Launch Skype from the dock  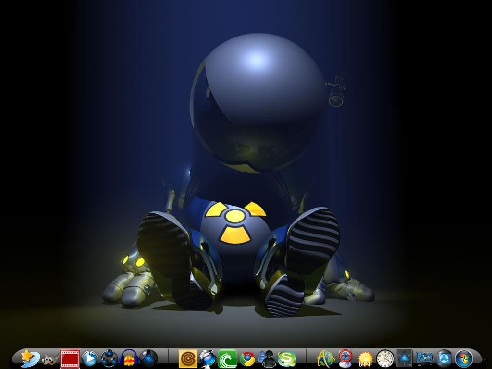pyautogui.click(x=286, y=358)
